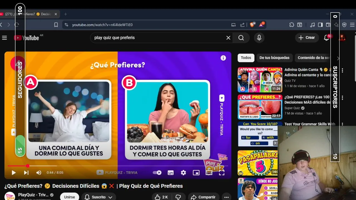Open Brave Shields lion icon
356x200 pixels.
[x=252, y=25]
